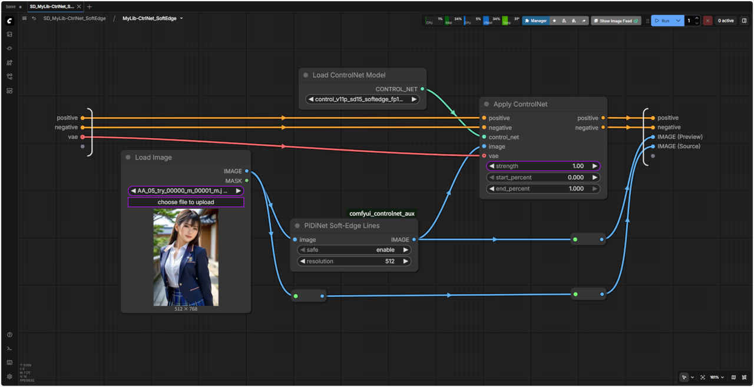
Task: Toggle collapse dot on Apply ControlNet node
Action: point(486,104)
